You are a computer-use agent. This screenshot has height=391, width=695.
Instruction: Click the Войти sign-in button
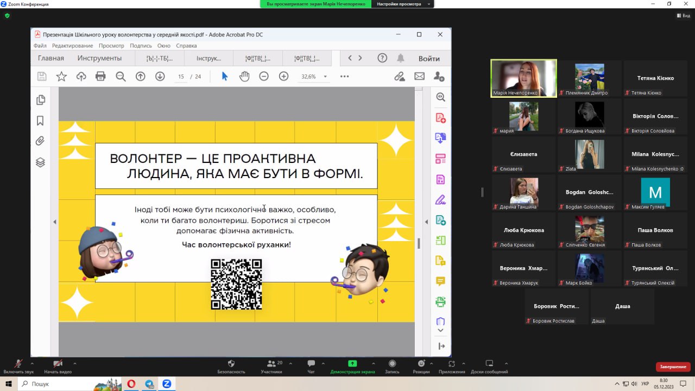click(x=429, y=58)
